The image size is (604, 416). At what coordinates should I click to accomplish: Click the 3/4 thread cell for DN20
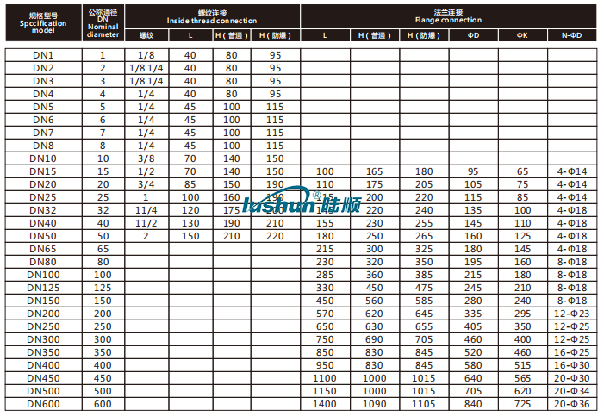[146, 184]
